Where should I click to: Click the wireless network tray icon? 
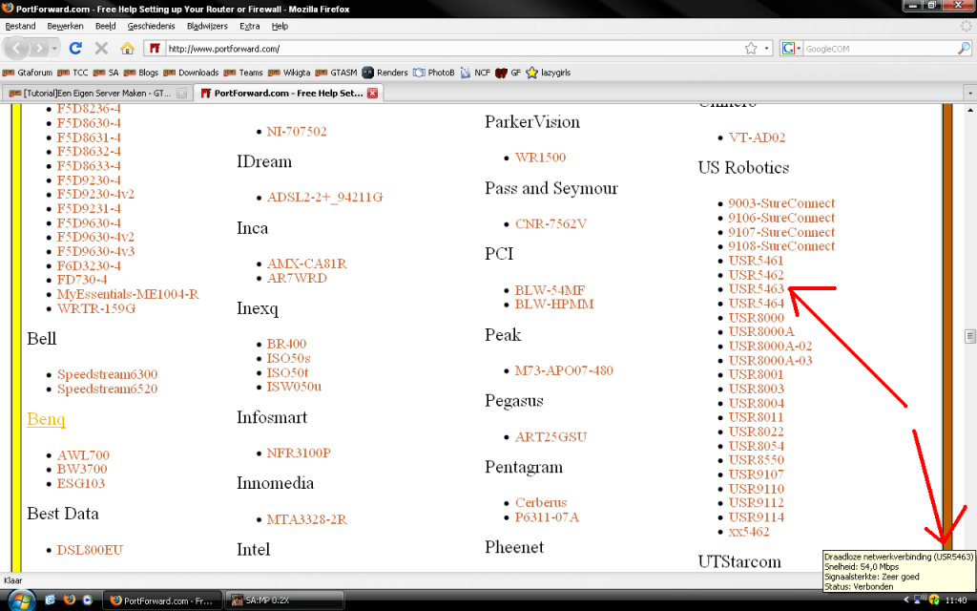pos(921,600)
